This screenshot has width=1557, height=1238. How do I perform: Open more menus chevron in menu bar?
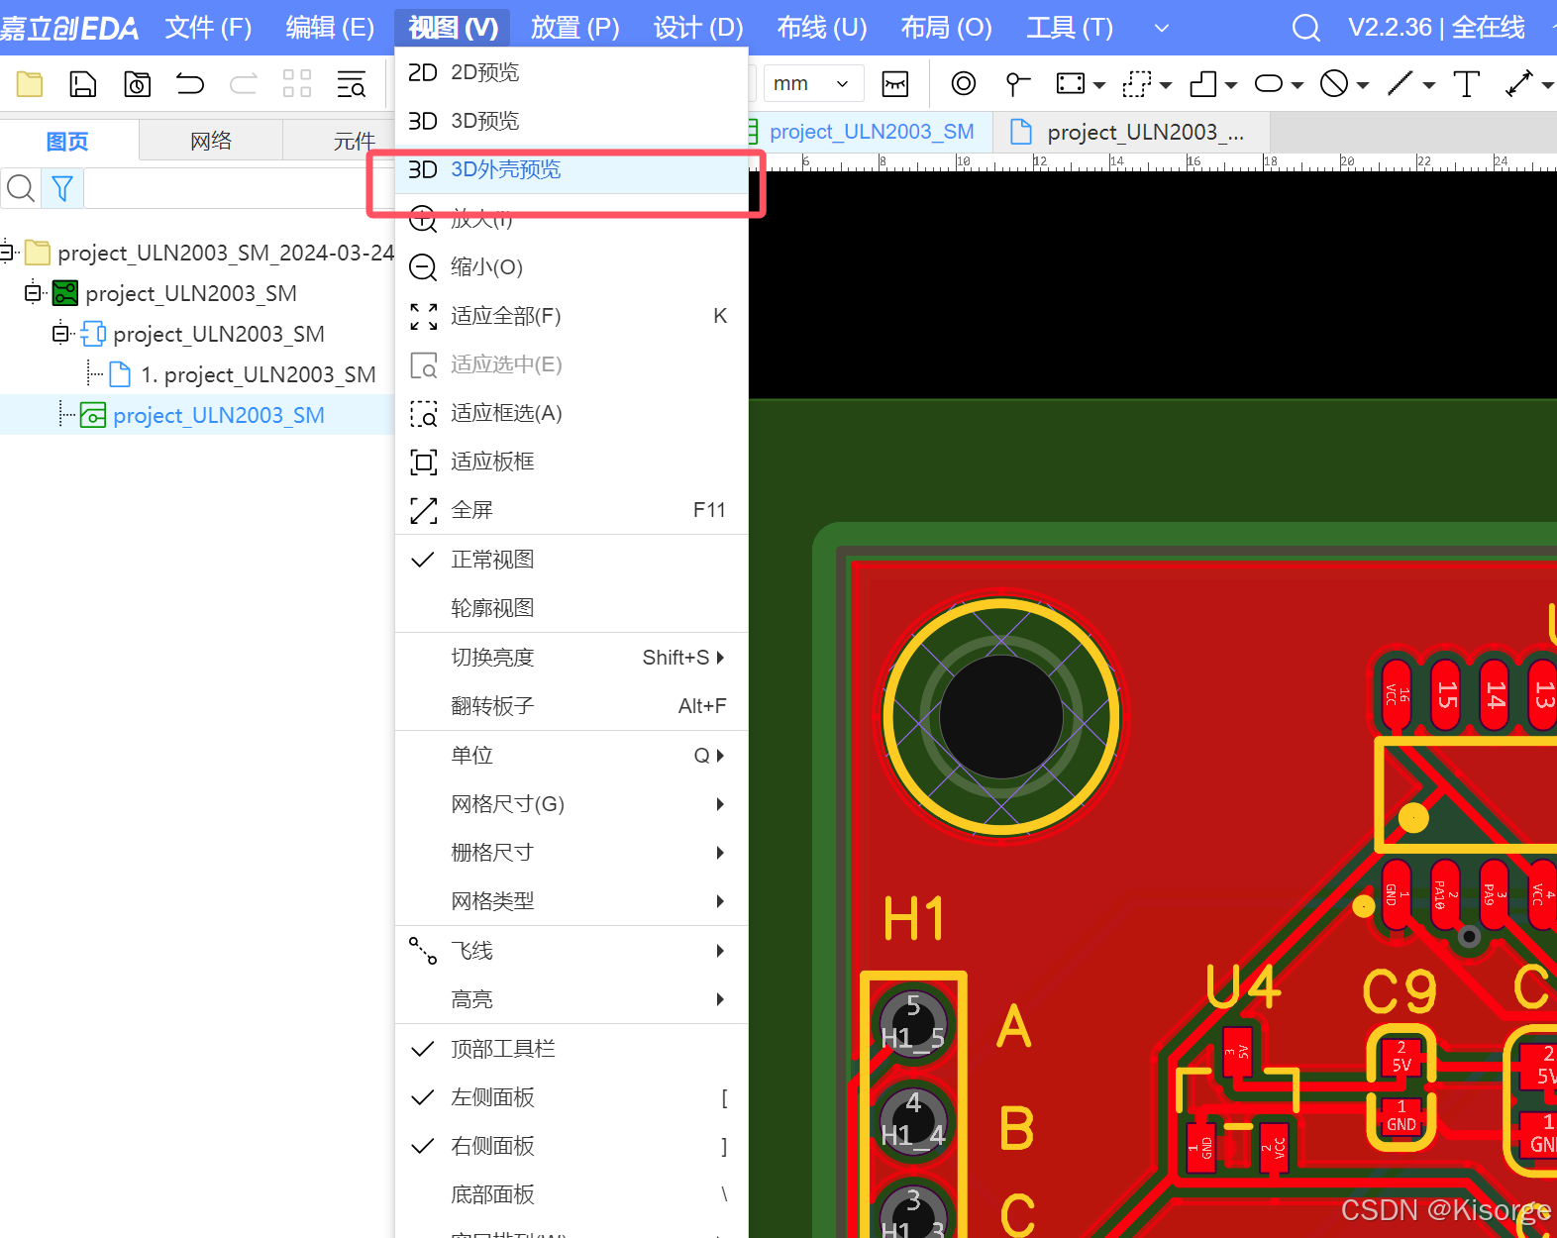tap(1162, 28)
